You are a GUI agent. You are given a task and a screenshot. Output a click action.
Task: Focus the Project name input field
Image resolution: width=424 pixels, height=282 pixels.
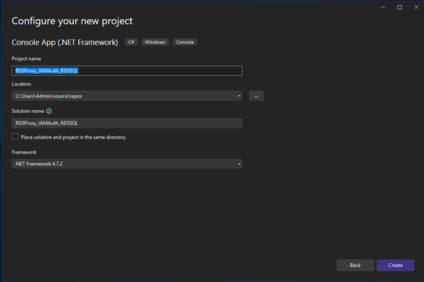tap(127, 70)
